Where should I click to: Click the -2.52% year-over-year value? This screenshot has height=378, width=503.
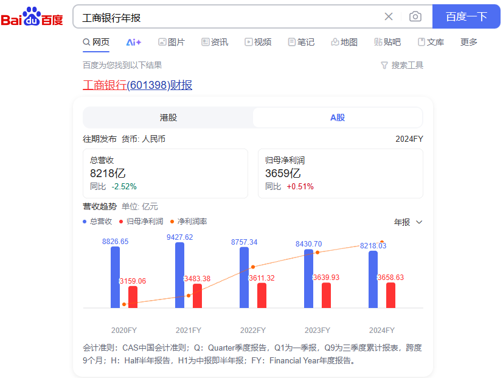124,187
